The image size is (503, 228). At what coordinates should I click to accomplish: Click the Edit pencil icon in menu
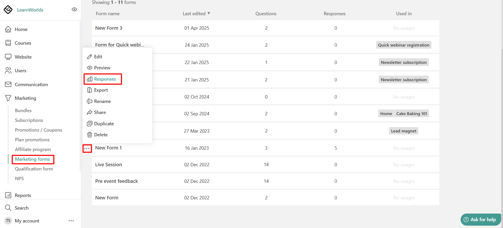[89, 57]
